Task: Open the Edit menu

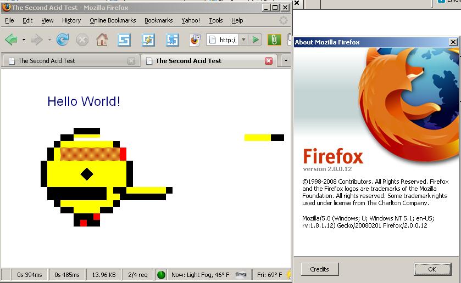Action: coord(27,20)
